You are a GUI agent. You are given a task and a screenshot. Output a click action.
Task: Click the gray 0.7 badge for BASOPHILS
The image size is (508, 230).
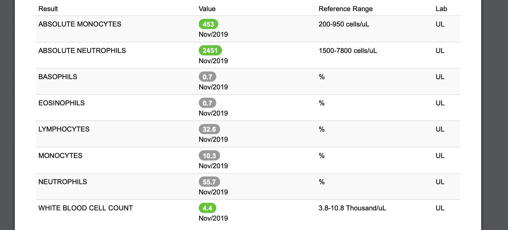click(x=207, y=77)
